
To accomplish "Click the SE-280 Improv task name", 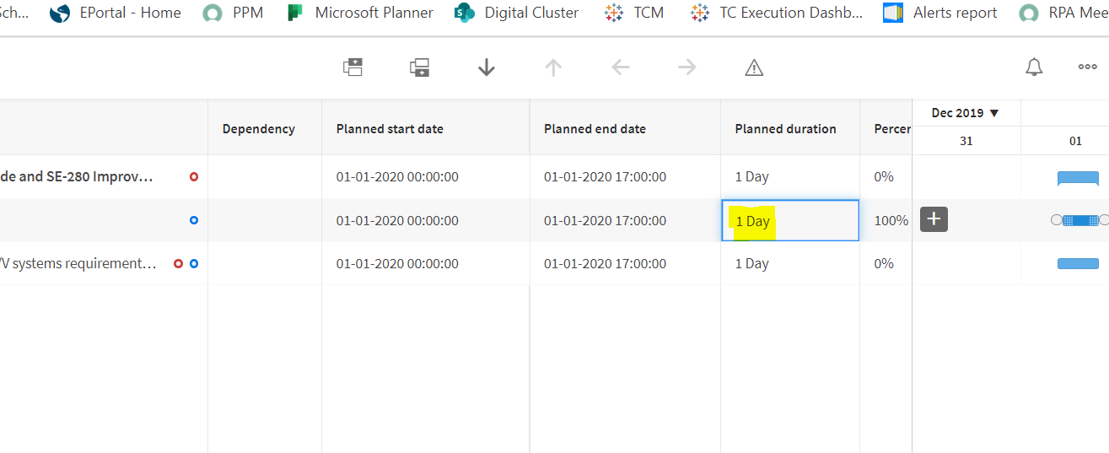I will pos(77,177).
